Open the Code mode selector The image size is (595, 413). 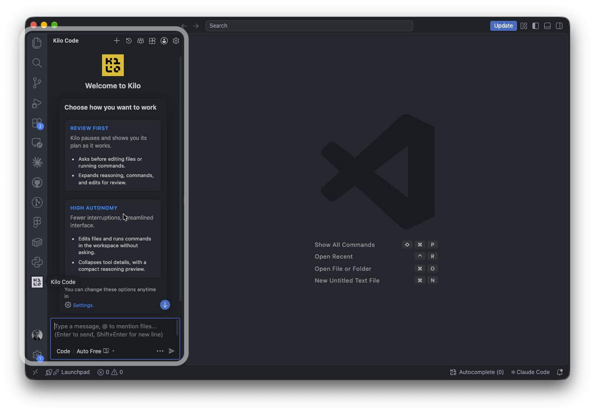coord(63,351)
